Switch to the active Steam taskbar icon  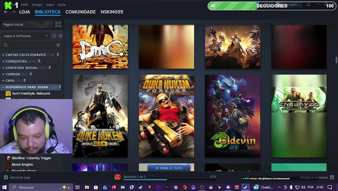click(x=245, y=187)
